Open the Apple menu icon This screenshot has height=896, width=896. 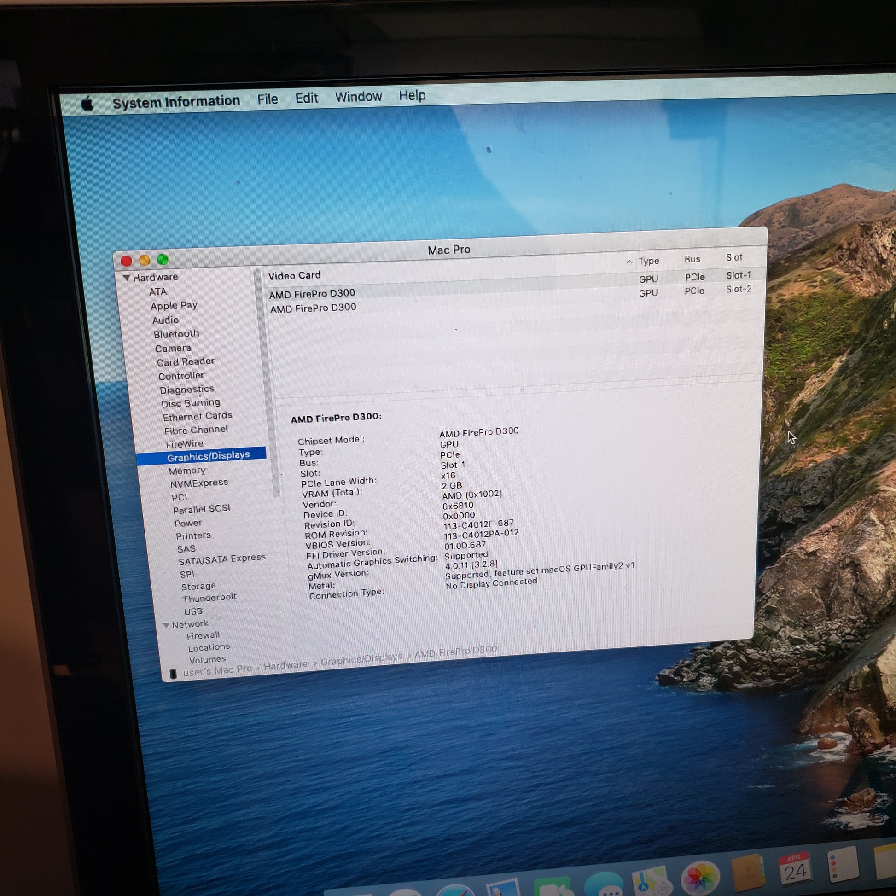coord(87,105)
